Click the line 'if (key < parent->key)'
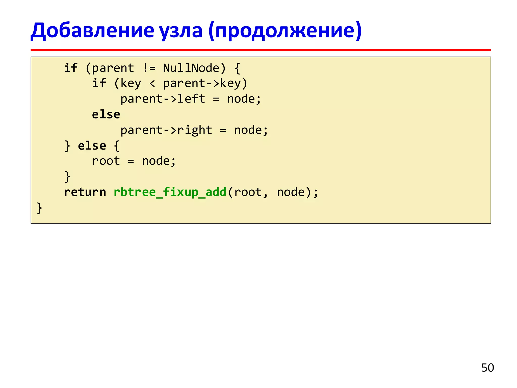 pos(170,83)
